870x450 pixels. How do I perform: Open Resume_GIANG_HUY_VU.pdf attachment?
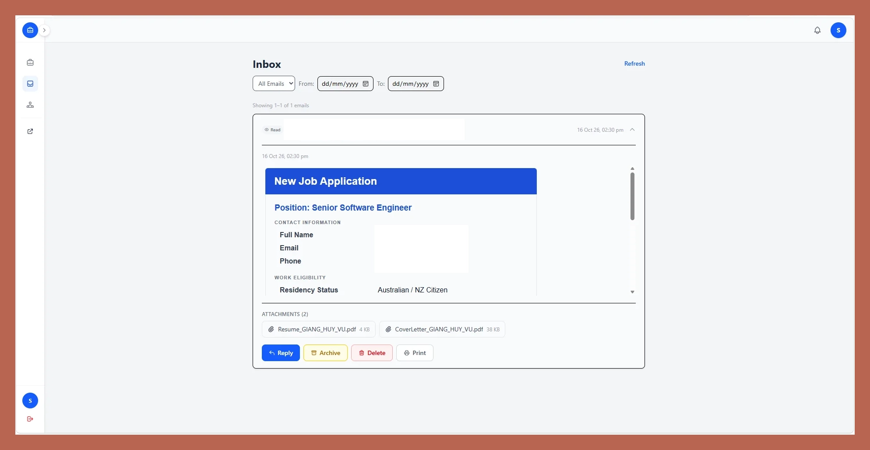tap(318, 329)
